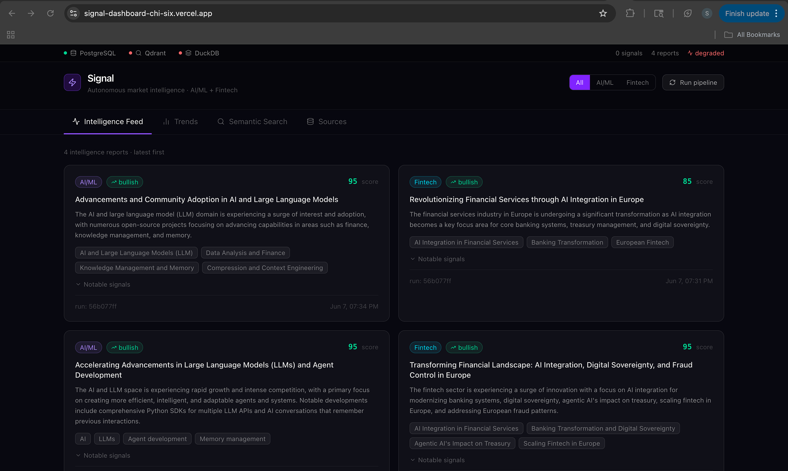Expand Notable signals in Revolutionizing Financial Services card
Image resolution: width=788 pixels, height=471 pixels.
[438, 259]
